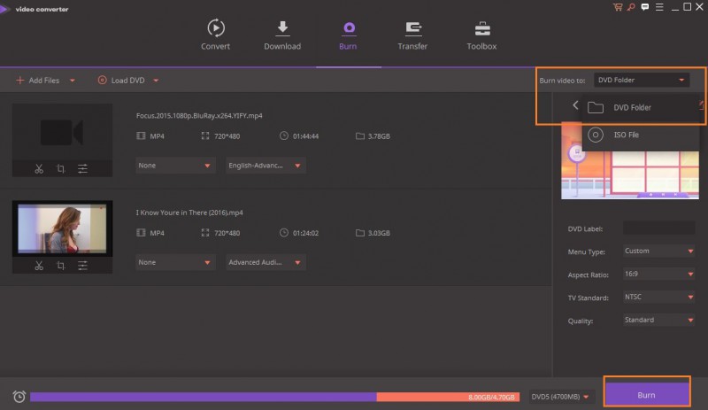Click crop icon under the second video thumbnail

coord(61,265)
